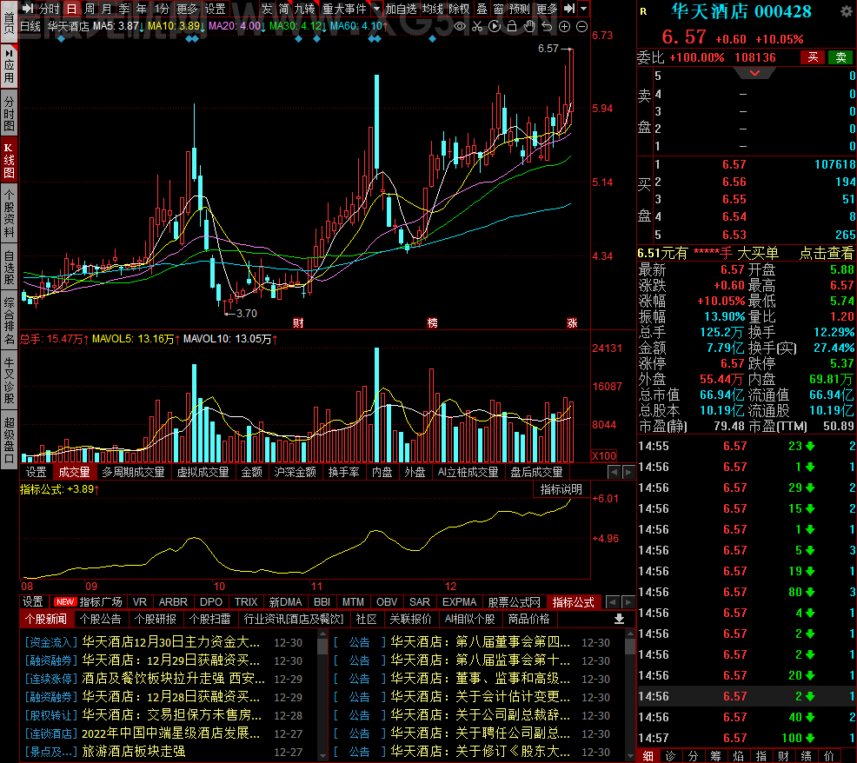857x763 pixels.
Task: Click the 榜 marker at the bottom of the K-line chart
Action: [x=432, y=322]
